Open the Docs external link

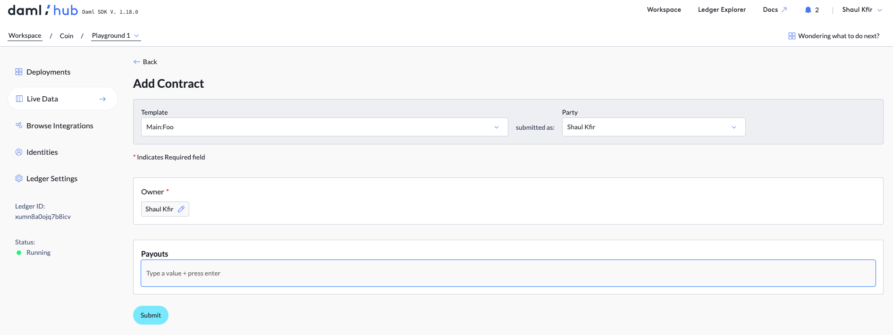pyautogui.click(x=775, y=10)
